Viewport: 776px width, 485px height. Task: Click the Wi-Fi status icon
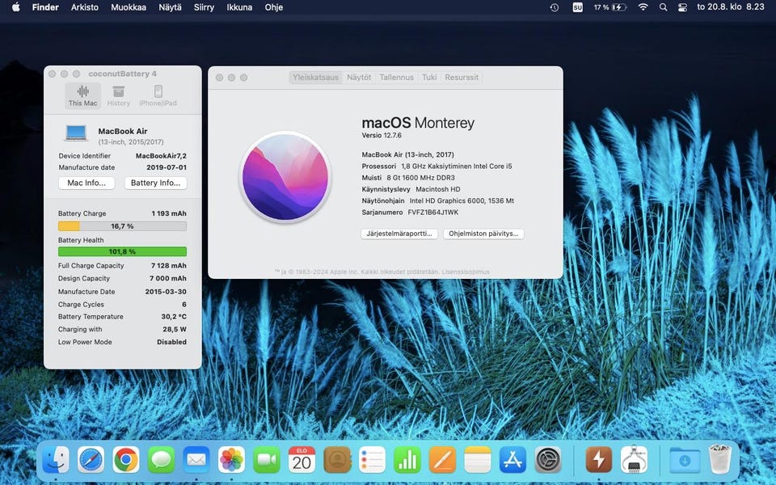point(643,7)
